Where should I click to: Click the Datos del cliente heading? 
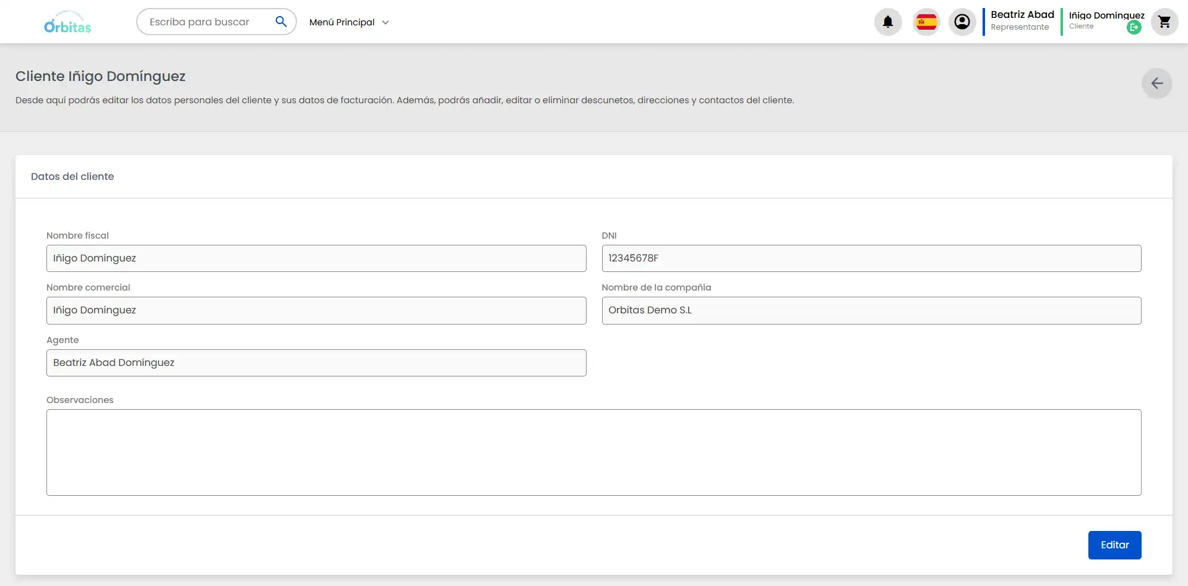click(72, 176)
